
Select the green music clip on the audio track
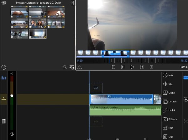125,110
